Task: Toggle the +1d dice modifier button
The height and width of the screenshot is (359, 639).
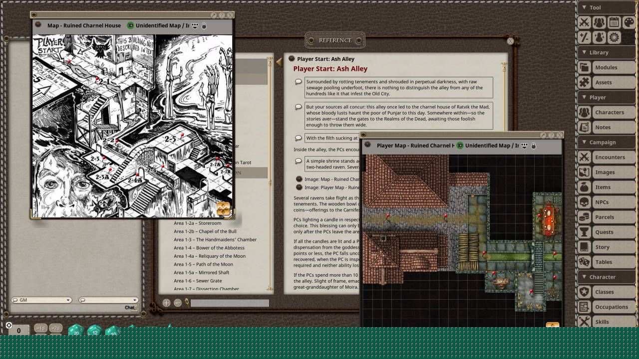Action: click(x=40, y=328)
